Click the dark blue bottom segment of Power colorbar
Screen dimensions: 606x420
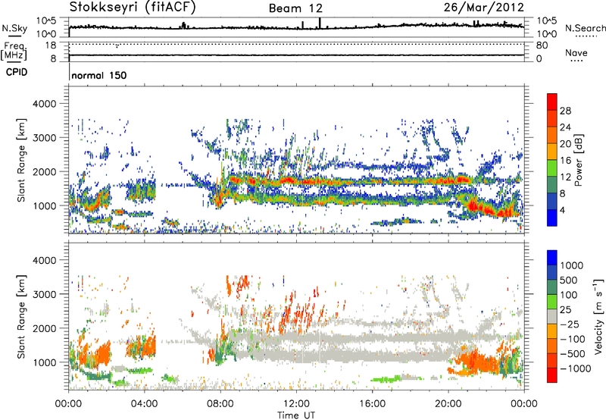coord(552,218)
